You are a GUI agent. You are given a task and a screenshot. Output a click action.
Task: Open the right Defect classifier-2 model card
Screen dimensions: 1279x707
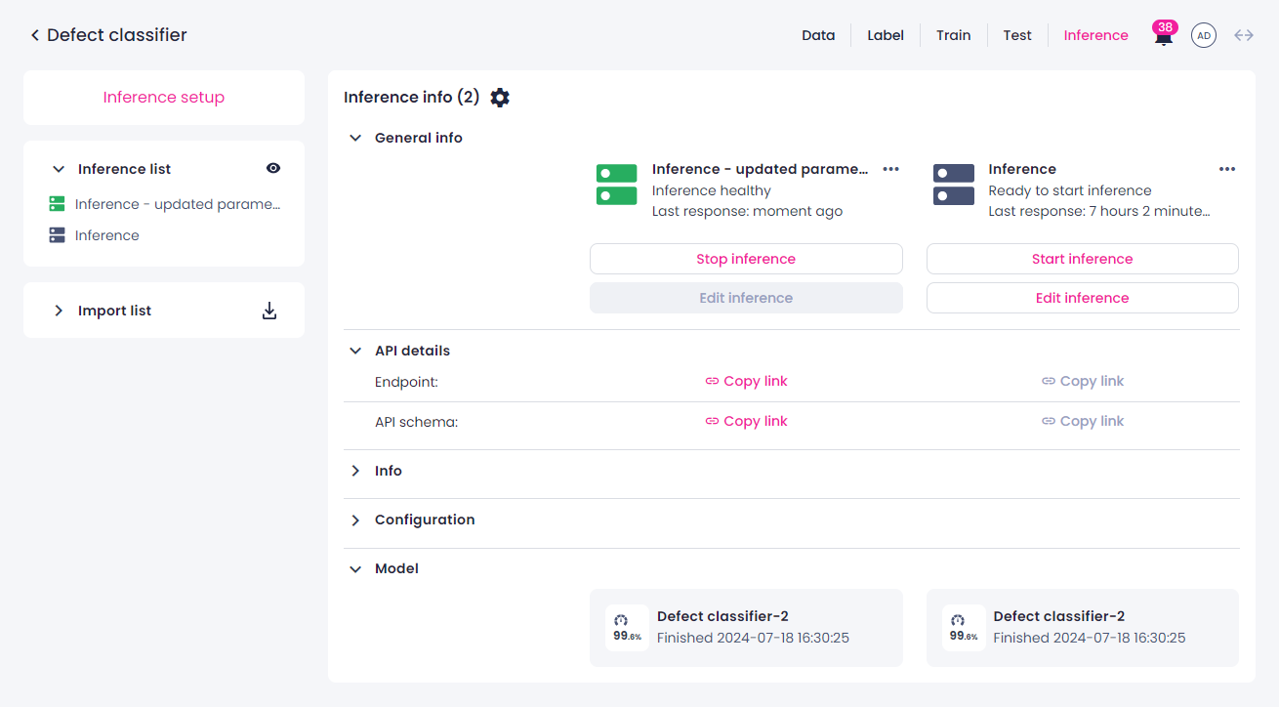1083,628
